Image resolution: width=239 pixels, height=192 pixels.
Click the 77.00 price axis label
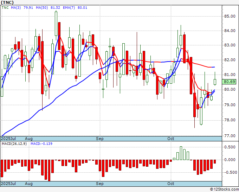tap(230, 136)
